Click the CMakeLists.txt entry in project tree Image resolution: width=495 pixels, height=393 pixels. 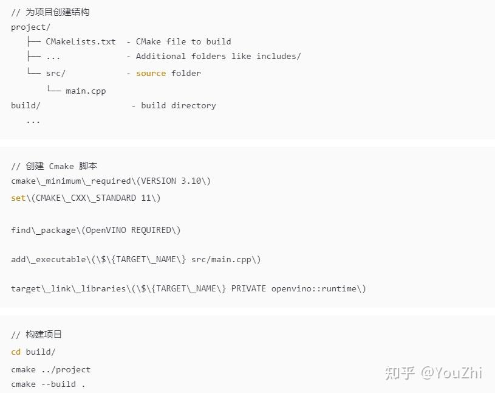click(x=80, y=41)
